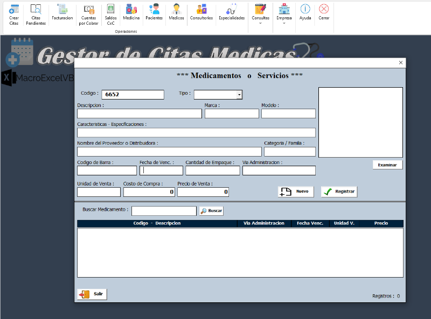The image size is (431, 319).
Task: Focus the Descripcion input field
Action: pos(140,114)
